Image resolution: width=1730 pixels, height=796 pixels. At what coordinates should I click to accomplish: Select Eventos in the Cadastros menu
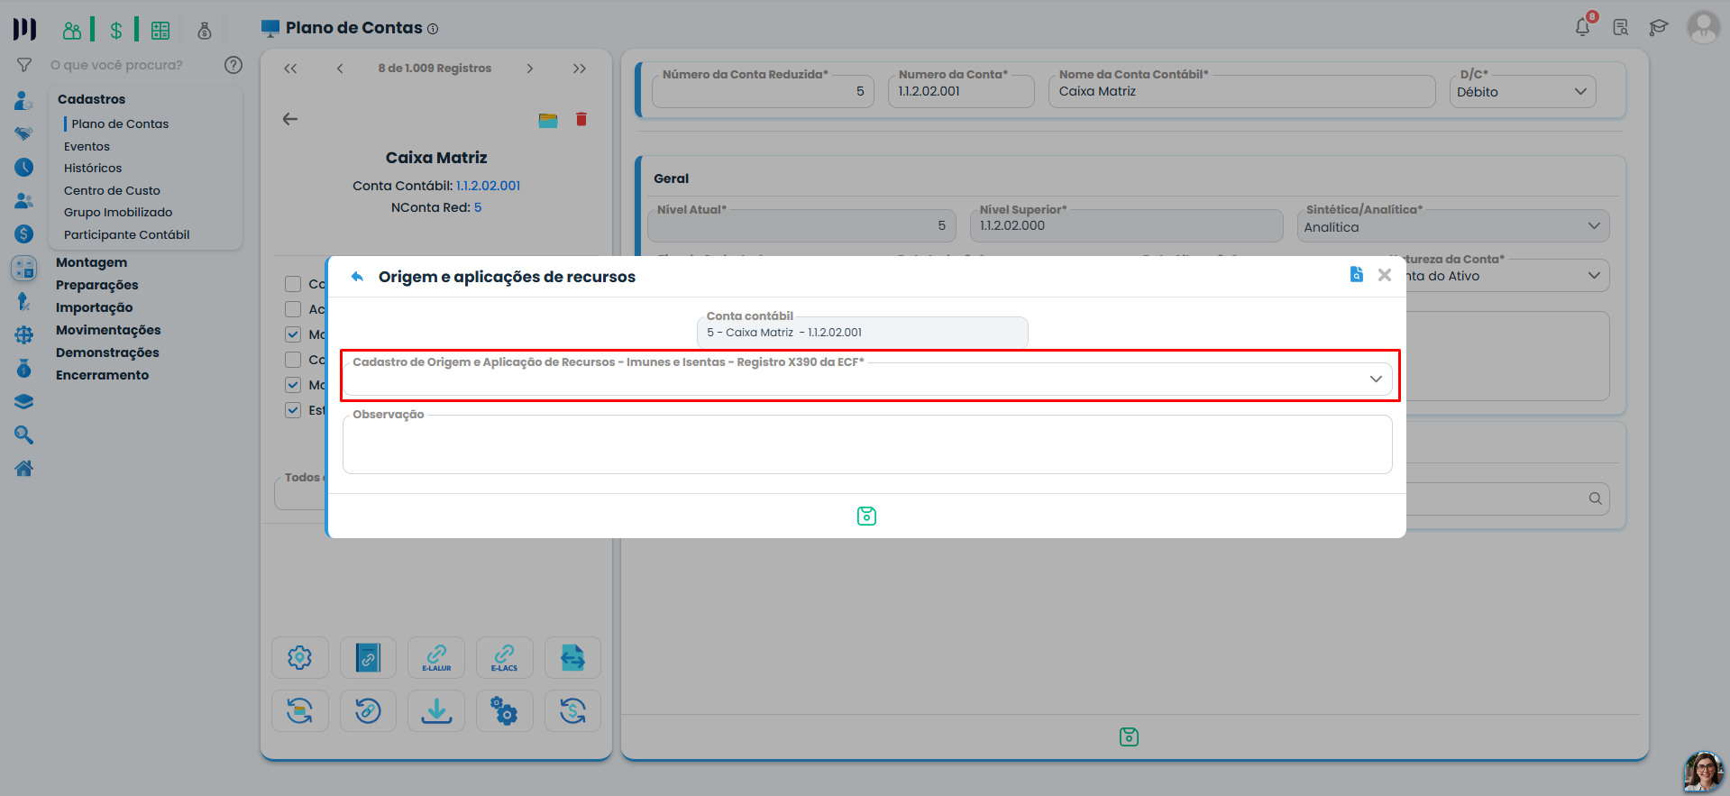87,146
